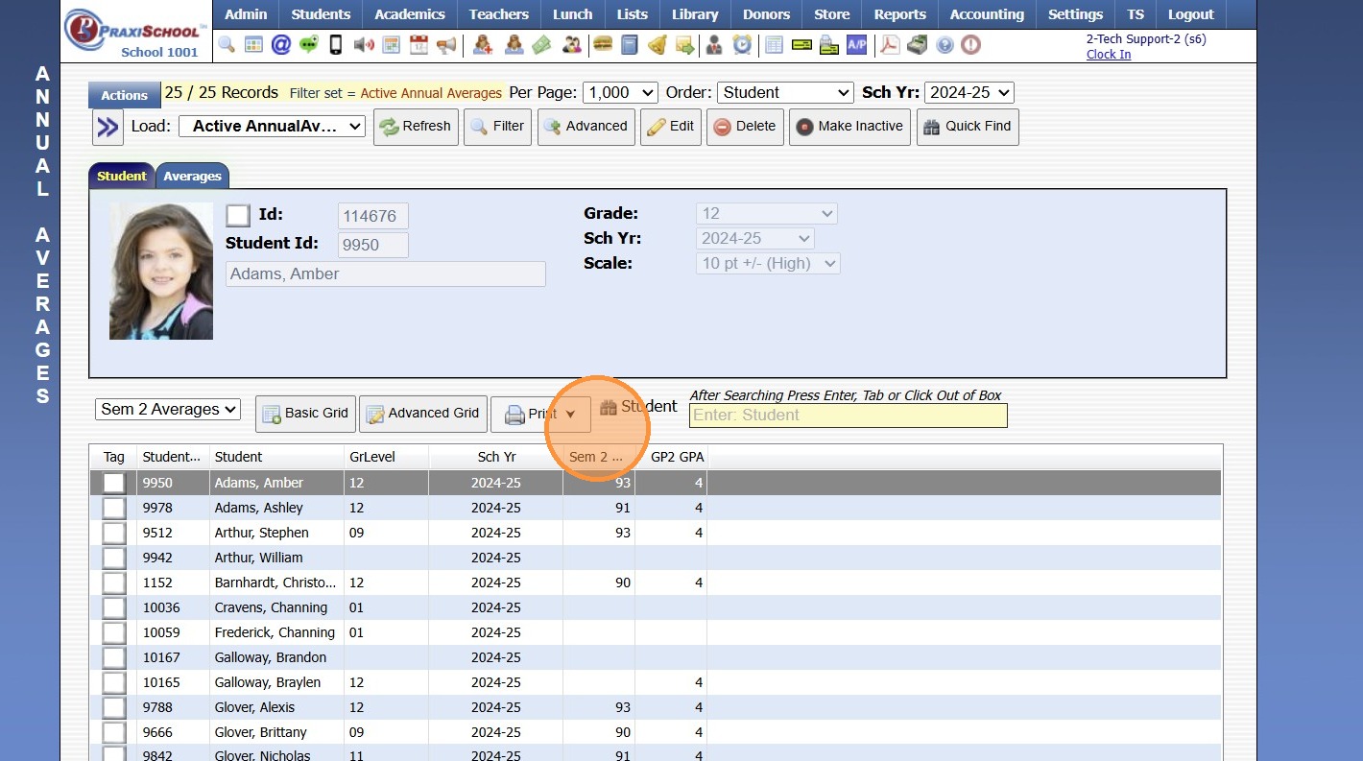The height and width of the screenshot is (761, 1363).
Task: Click the green chat bubble icon
Action: click(308, 44)
